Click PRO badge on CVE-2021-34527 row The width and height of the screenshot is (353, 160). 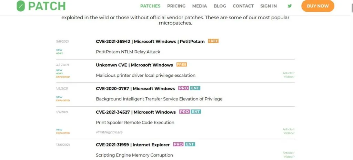[x=184, y=111]
